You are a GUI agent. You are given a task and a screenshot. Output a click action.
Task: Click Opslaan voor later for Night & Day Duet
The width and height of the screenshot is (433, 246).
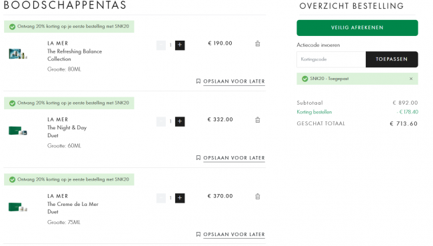tap(230, 158)
